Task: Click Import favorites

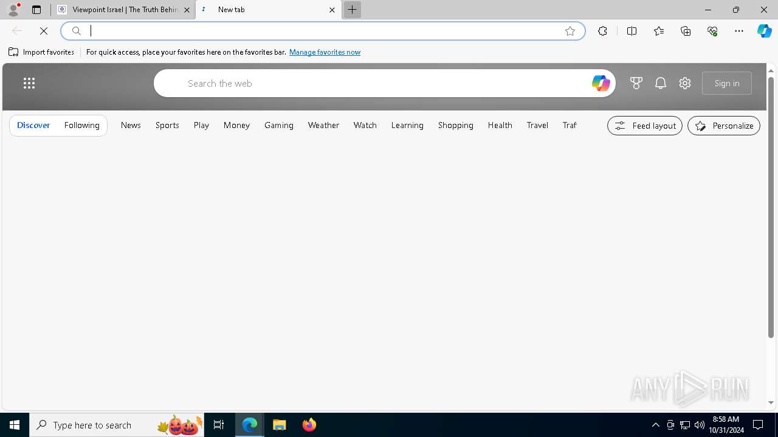Action: 41,52
